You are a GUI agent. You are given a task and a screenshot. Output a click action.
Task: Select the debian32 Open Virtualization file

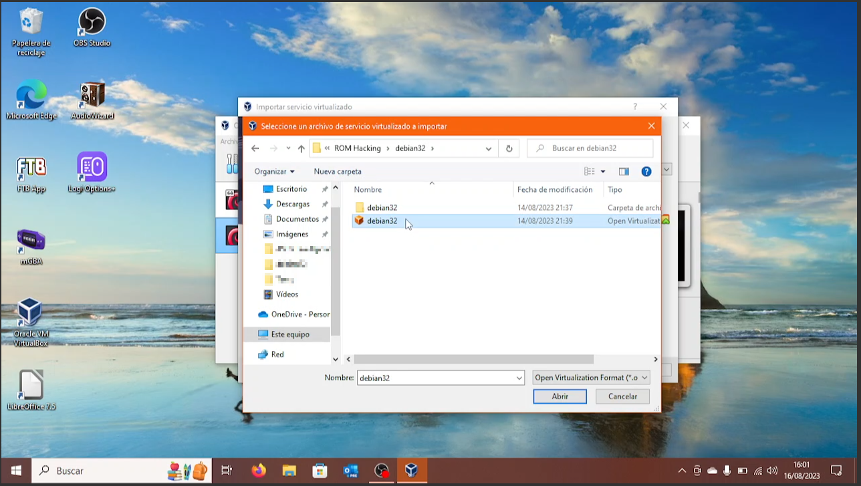(382, 221)
